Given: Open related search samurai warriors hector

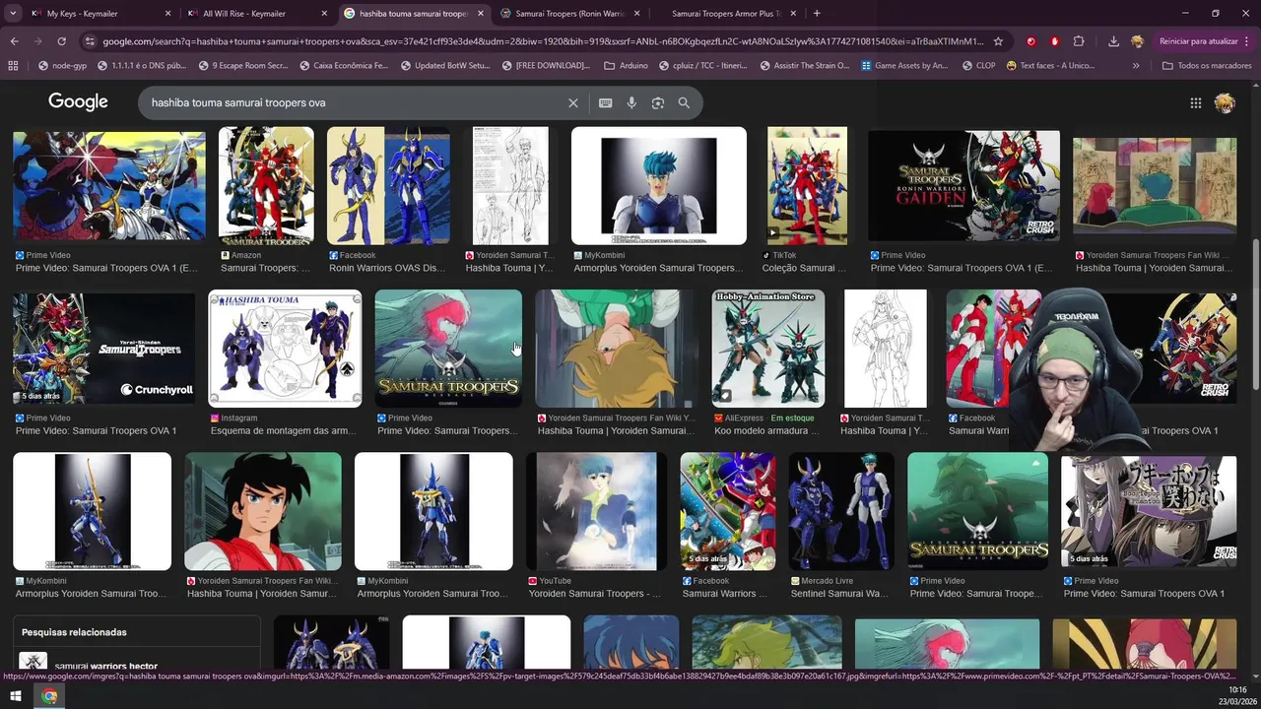Looking at the screenshot, I should pyautogui.click(x=105, y=667).
